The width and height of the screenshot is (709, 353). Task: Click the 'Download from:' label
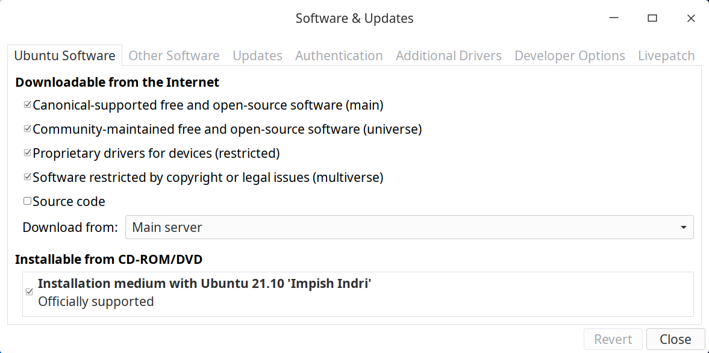coord(70,227)
